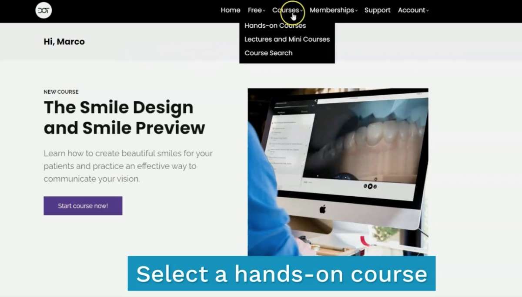The width and height of the screenshot is (522, 297).
Task: Expand the Courses dropdown menu
Action: [288, 10]
